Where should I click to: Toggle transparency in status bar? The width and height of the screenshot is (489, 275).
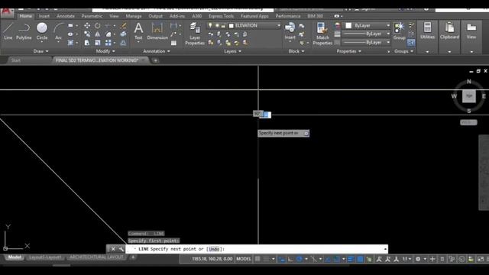[360, 259]
